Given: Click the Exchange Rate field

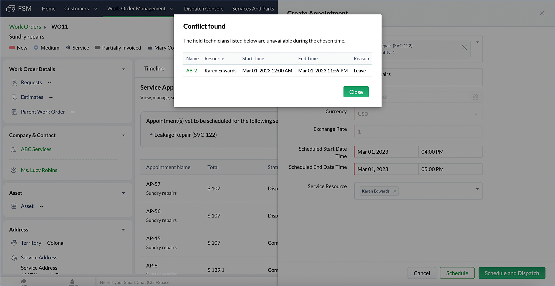Looking at the screenshot, I should click(418, 131).
